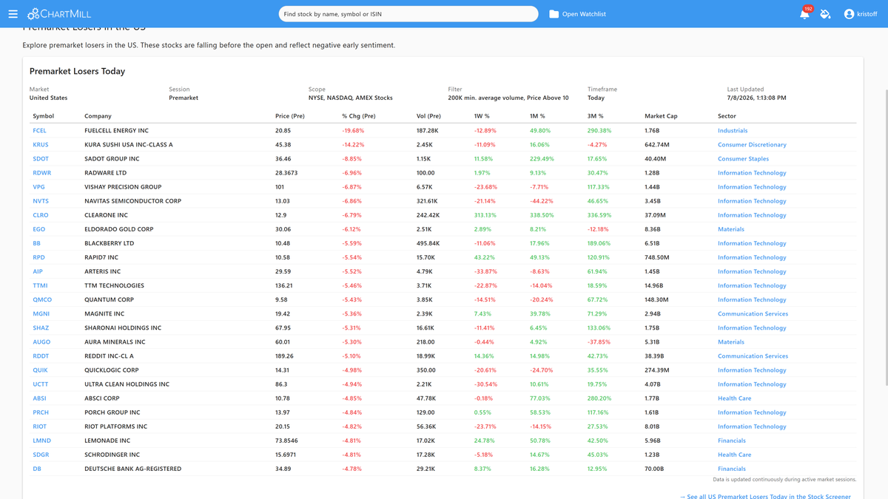The width and height of the screenshot is (888, 499).
Task: Click ABSI's Health Care sector link
Action: point(734,398)
